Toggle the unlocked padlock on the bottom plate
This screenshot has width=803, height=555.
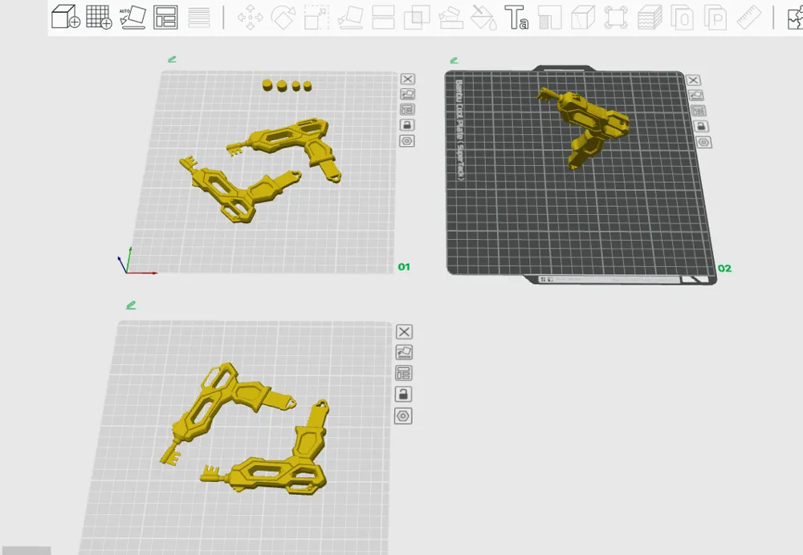[404, 394]
